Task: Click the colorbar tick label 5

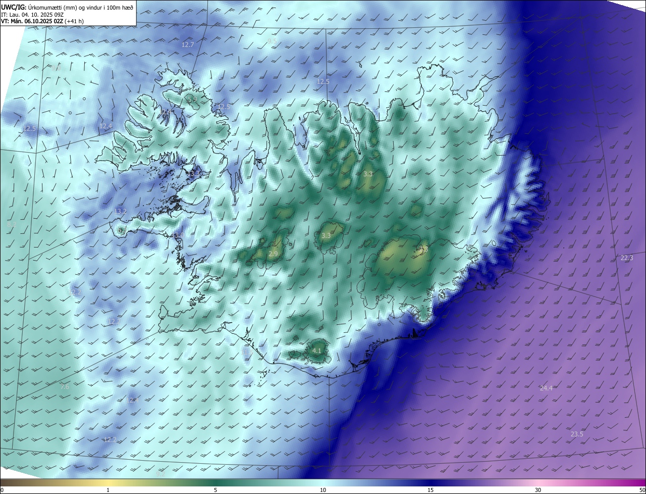Action: point(216,490)
